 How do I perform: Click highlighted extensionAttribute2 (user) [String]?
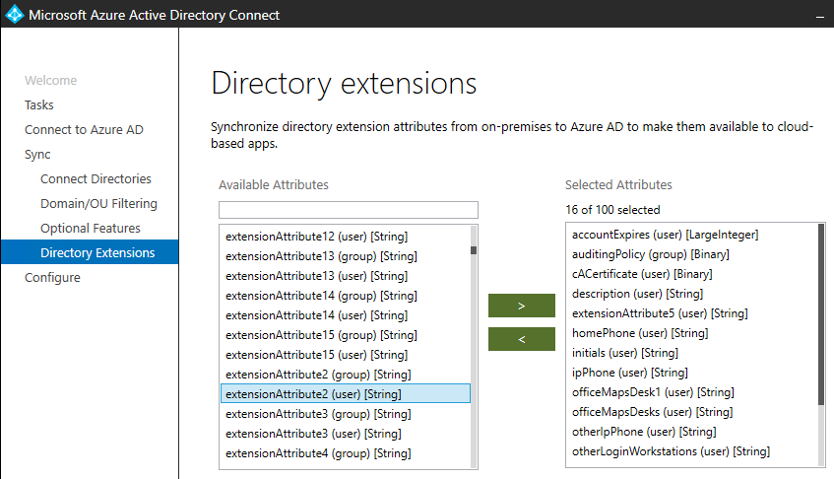tap(346, 394)
